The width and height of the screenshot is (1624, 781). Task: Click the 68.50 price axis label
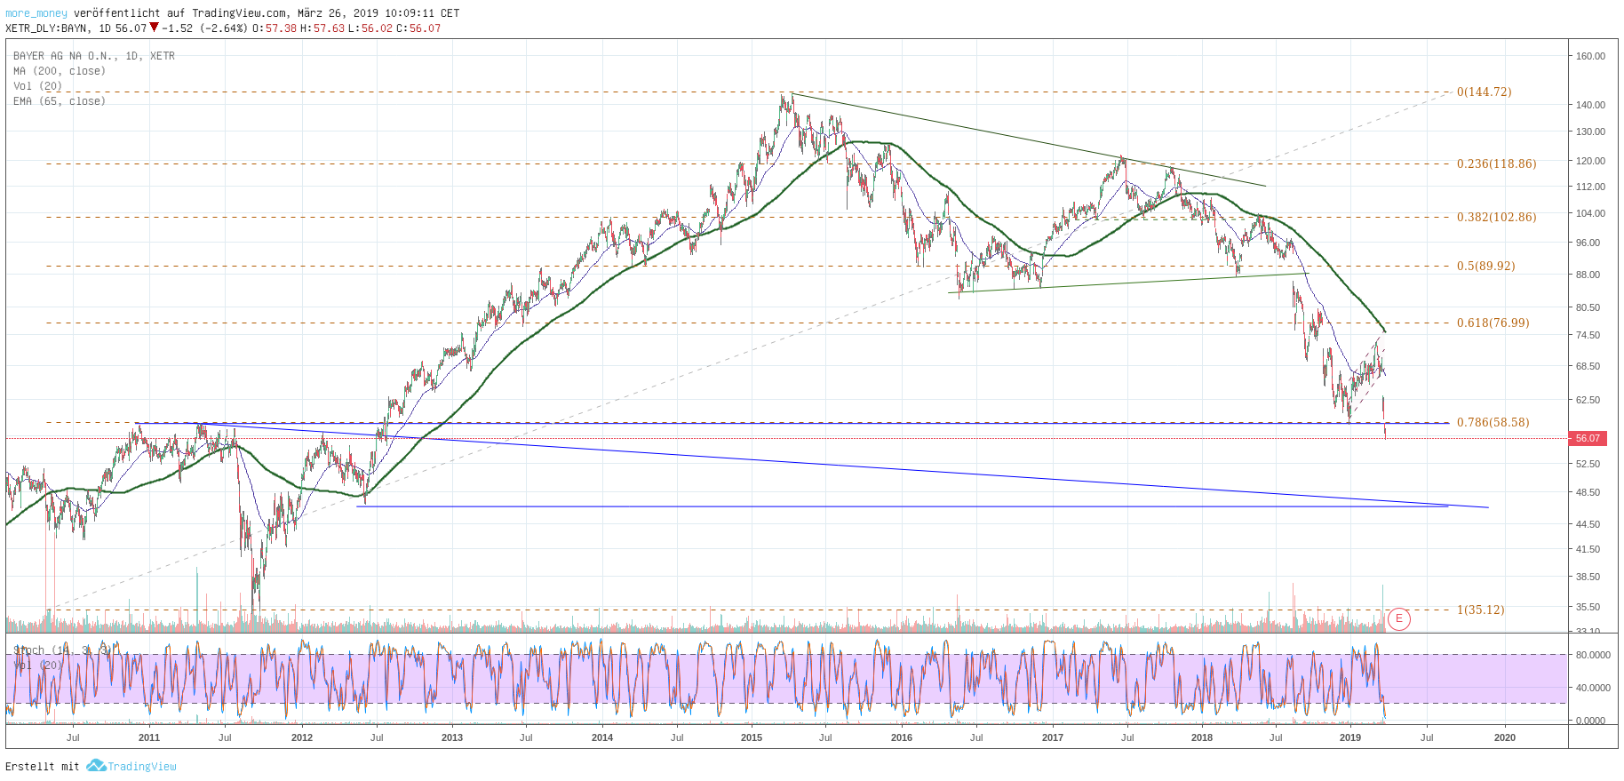[x=1588, y=366]
